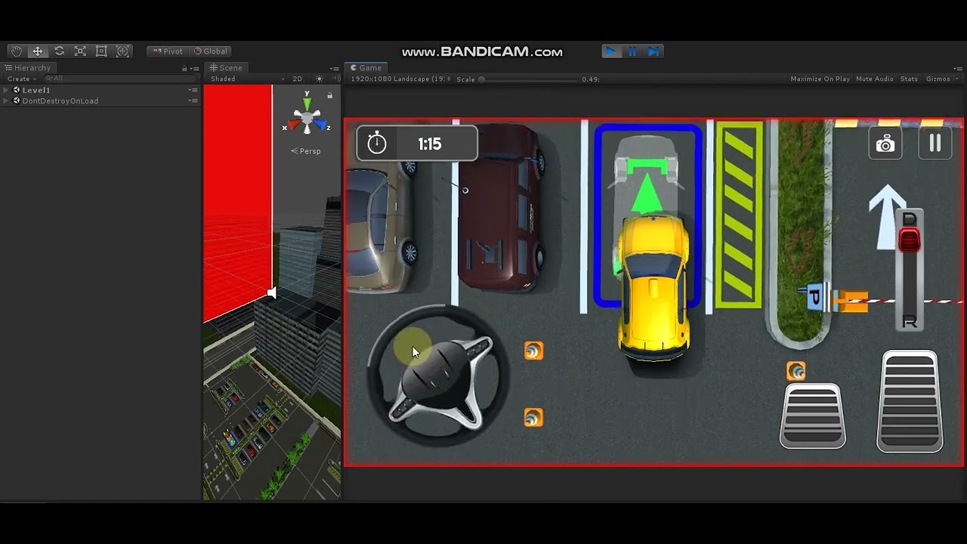This screenshot has height=544, width=967.
Task: Tap the in-game brake pedal
Action: point(813,416)
